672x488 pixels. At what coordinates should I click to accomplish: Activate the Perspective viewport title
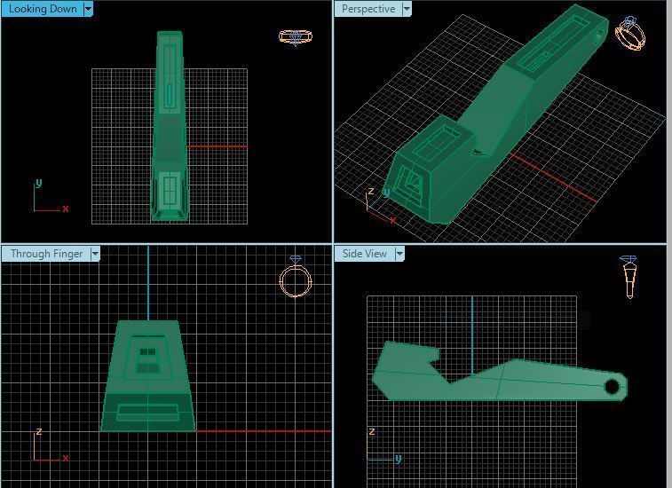[368, 9]
